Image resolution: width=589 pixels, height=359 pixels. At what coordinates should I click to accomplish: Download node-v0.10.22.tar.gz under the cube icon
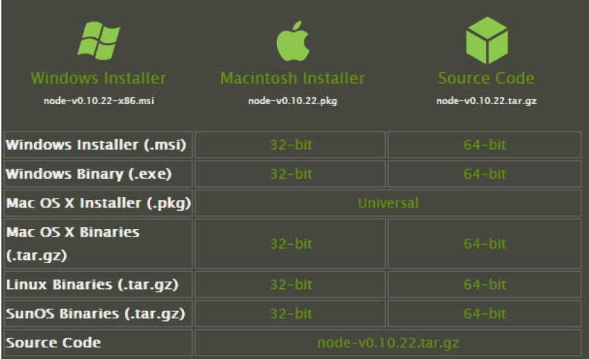(x=486, y=101)
